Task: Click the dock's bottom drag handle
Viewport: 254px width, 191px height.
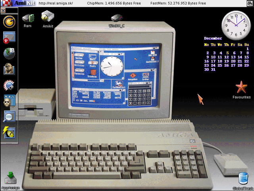Action: coord(9,143)
